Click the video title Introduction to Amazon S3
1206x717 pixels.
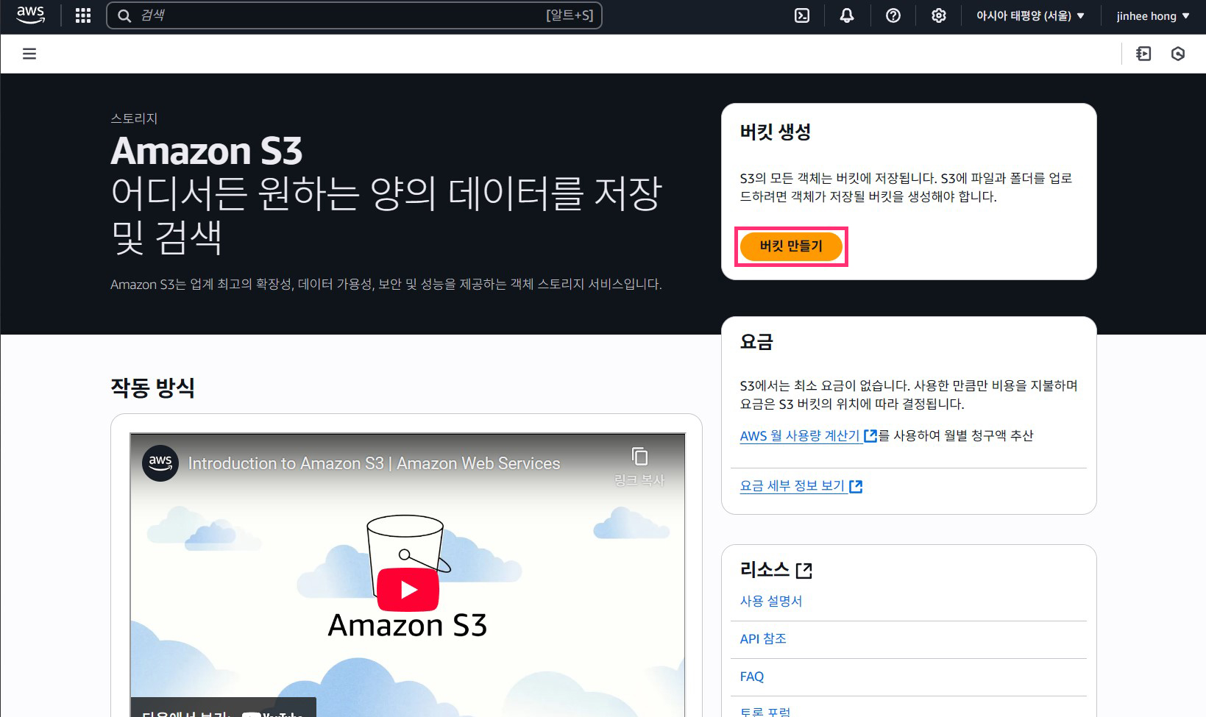pos(374,463)
